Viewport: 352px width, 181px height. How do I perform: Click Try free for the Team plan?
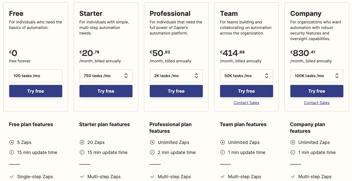247,91
